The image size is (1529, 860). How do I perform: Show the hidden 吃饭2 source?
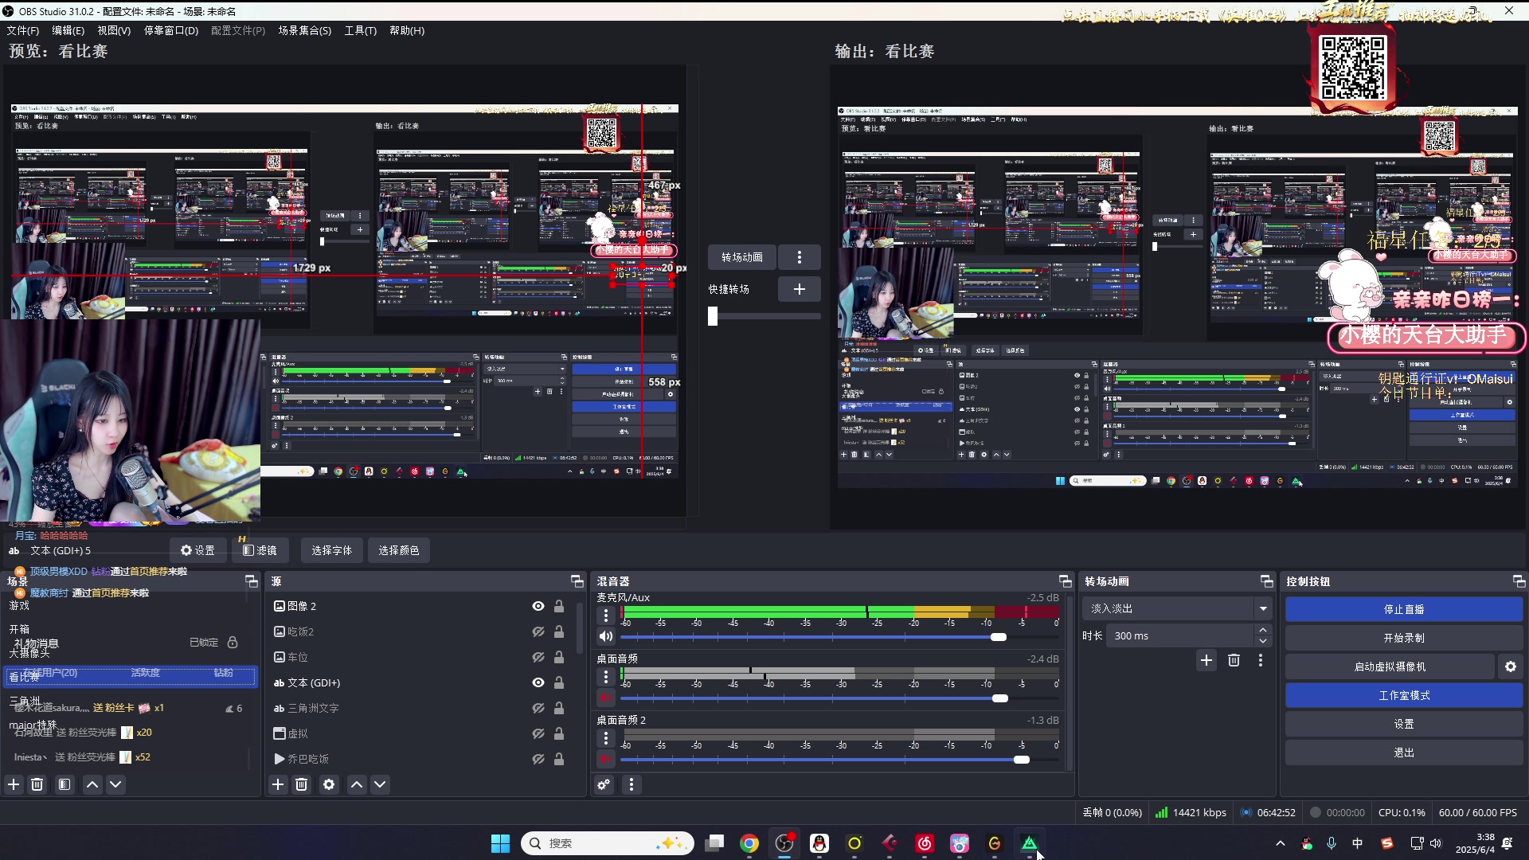tap(538, 631)
